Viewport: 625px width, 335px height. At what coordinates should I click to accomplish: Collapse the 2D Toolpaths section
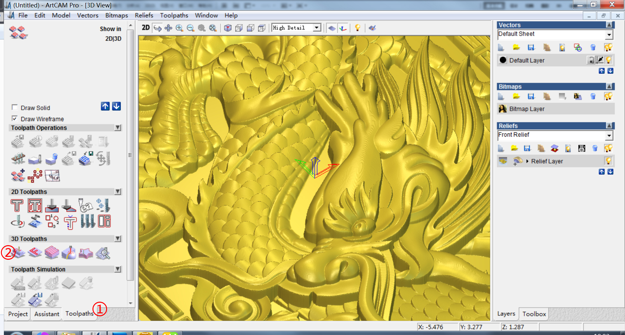tap(118, 192)
